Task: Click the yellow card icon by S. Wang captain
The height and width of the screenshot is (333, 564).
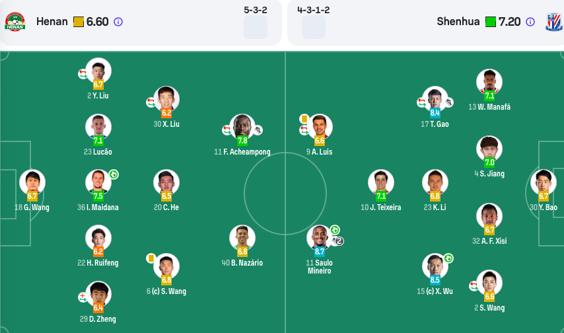Action: click(151, 258)
